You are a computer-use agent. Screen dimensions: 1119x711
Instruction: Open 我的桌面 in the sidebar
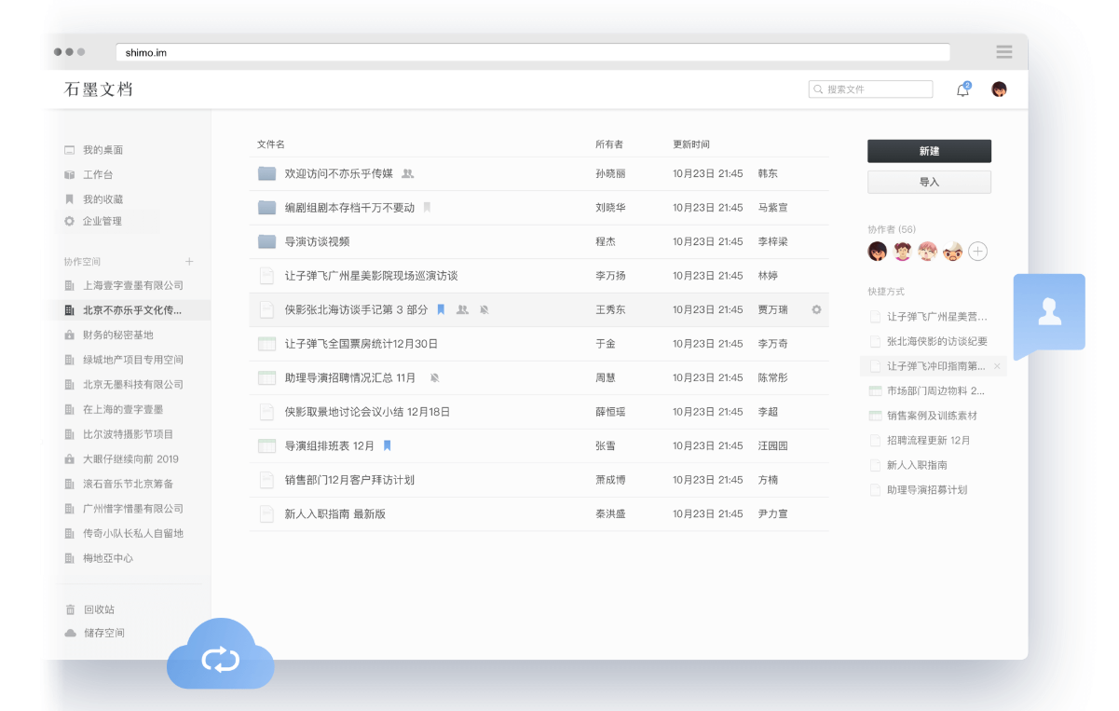coord(102,150)
